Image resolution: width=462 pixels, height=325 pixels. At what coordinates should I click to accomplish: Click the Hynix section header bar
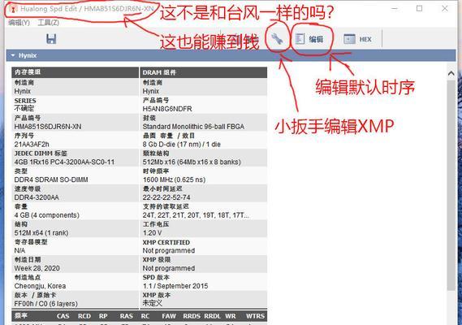point(231,55)
